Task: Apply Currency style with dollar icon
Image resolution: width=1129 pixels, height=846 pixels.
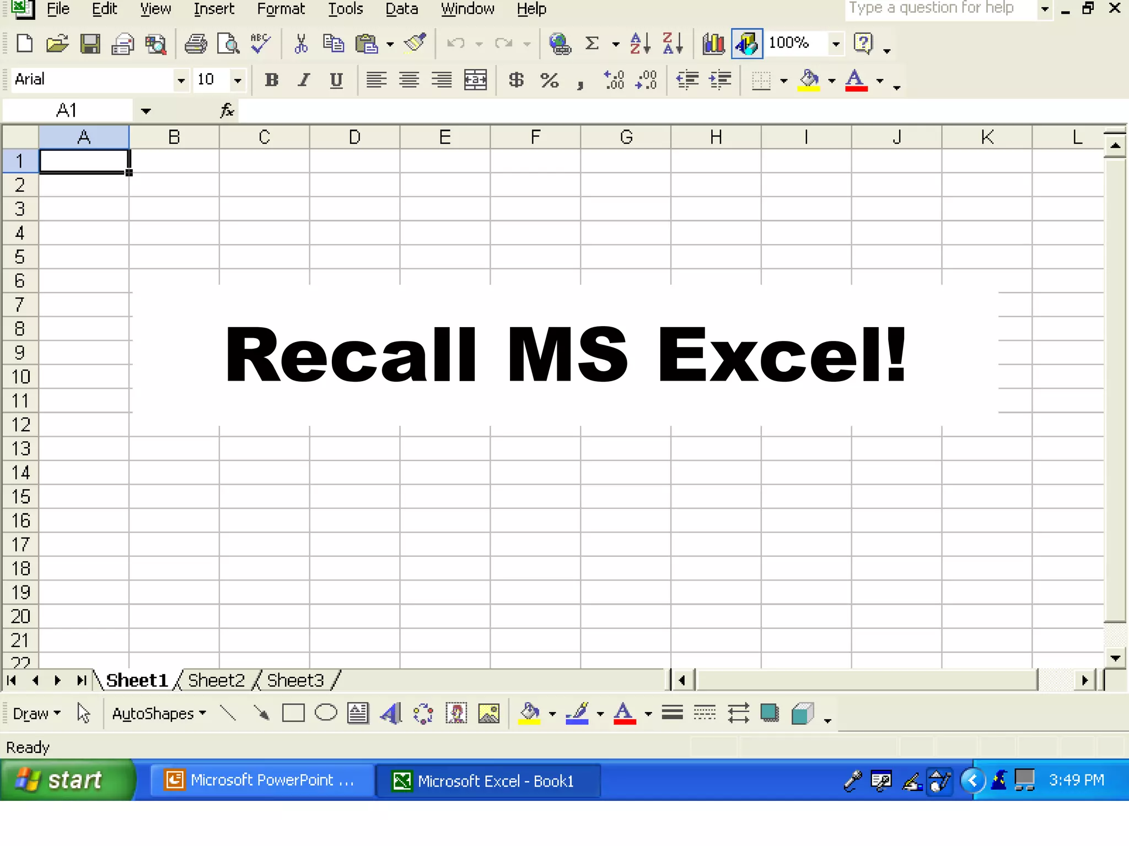Action: (517, 80)
